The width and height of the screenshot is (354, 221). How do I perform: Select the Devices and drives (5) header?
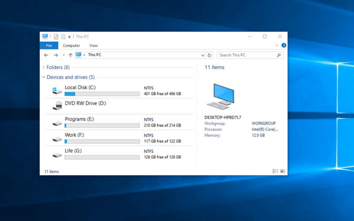point(71,77)
